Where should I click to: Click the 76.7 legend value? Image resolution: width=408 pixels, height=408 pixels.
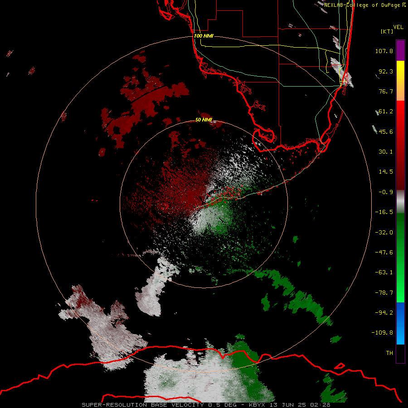click(386, 91)
